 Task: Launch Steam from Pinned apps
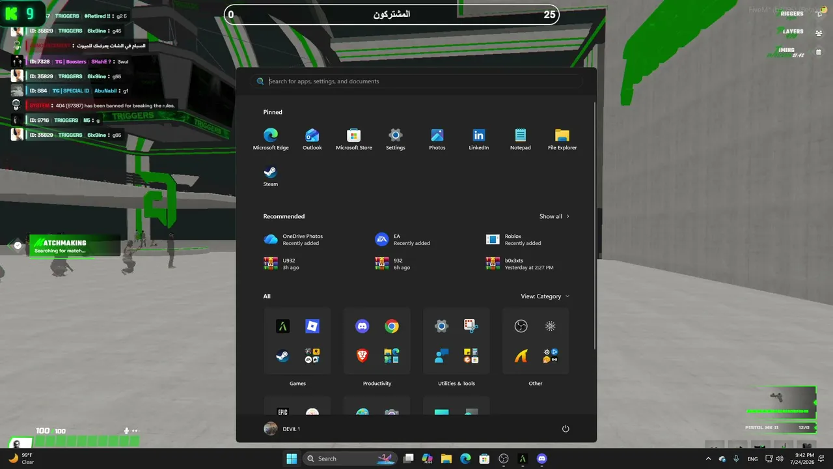click(271, 176)
